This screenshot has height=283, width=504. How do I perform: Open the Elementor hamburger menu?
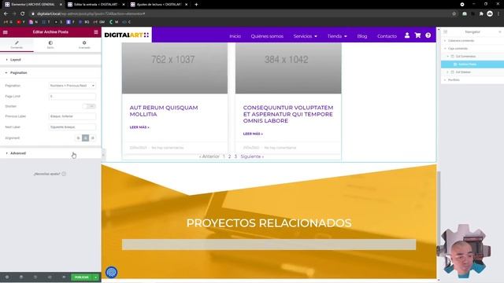[6, 32]
